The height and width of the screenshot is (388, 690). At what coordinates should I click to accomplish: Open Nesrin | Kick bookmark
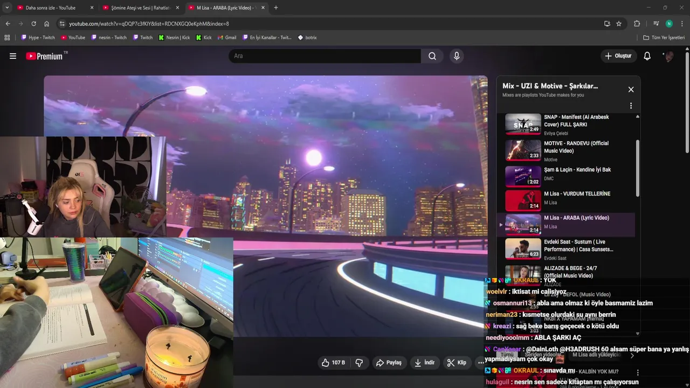point(174,38)
